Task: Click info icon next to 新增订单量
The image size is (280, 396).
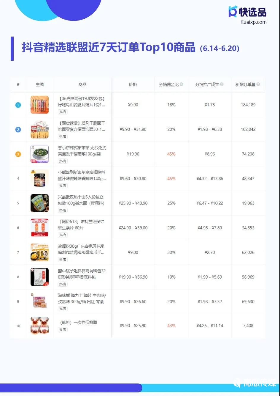Action: pyautogui.click(x=258, y=84)
